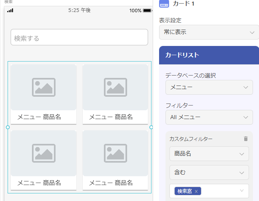Click the bottom-right card's メニュー 商品名 label

point(111,183)
